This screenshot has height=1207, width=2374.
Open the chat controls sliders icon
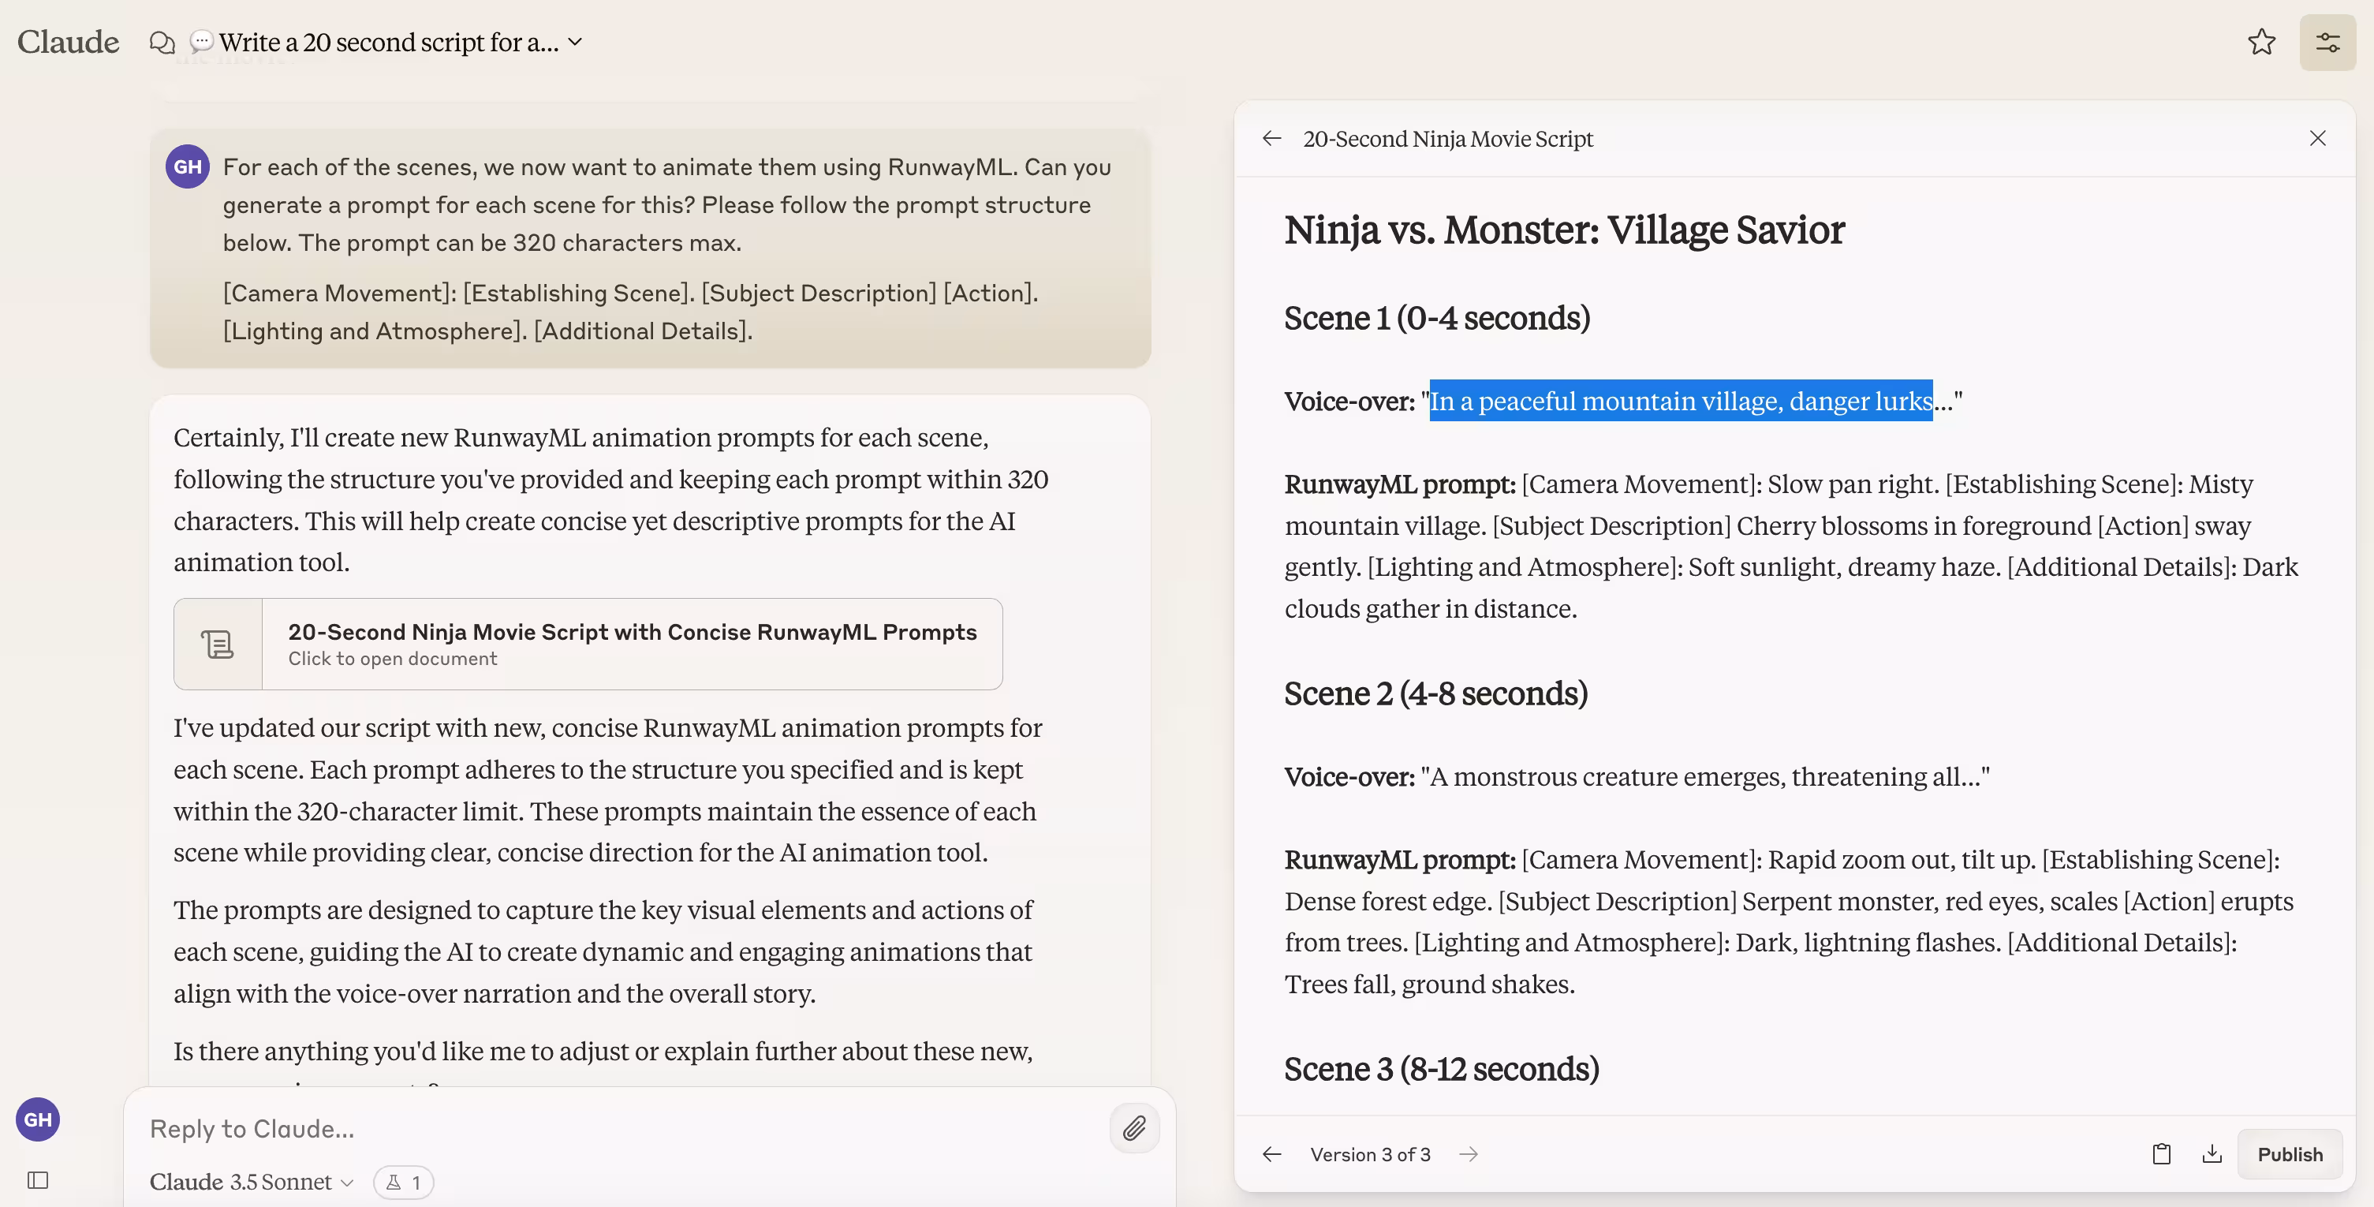click(2327, 43)
